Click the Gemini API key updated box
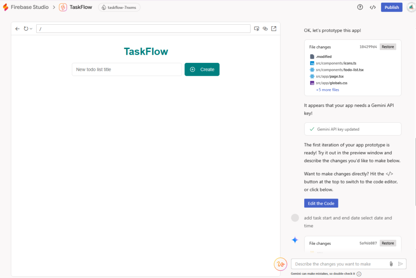The image size is (416, 278). (353, 129)
